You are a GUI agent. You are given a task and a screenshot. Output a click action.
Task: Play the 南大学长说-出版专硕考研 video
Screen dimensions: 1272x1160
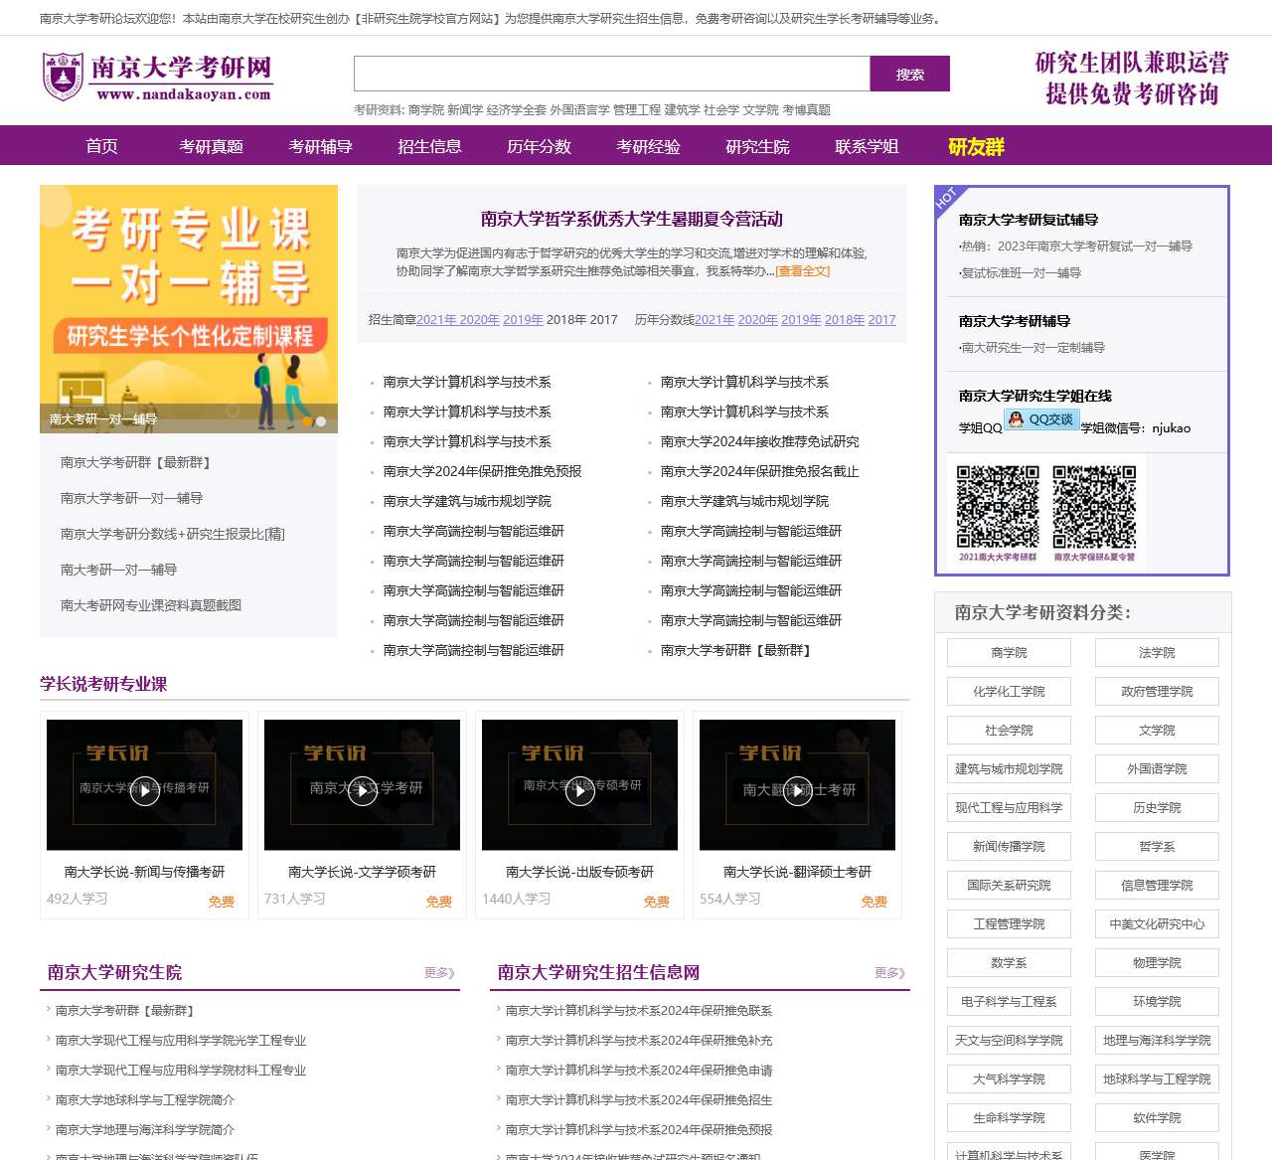579,791
